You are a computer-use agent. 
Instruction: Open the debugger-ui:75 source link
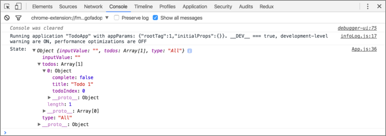point(357,28)
